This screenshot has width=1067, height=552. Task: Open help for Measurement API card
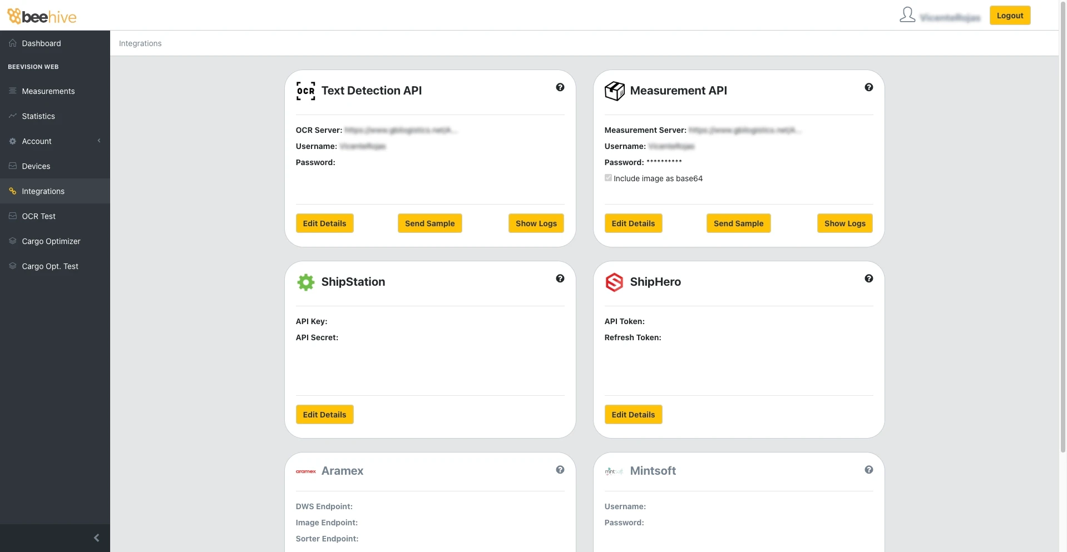coord(868,87)
